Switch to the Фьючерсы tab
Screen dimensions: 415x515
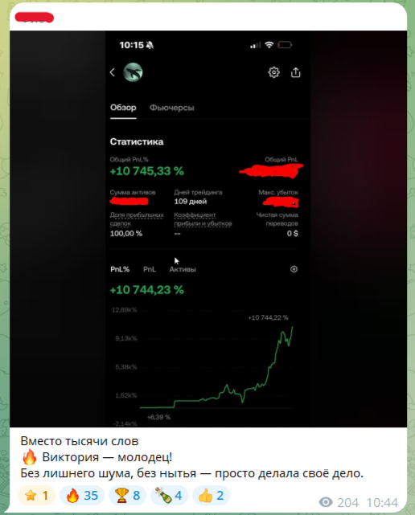[x=171, y=108]
